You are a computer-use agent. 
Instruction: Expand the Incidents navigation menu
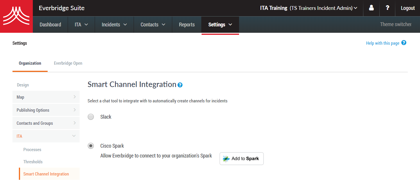114,25
